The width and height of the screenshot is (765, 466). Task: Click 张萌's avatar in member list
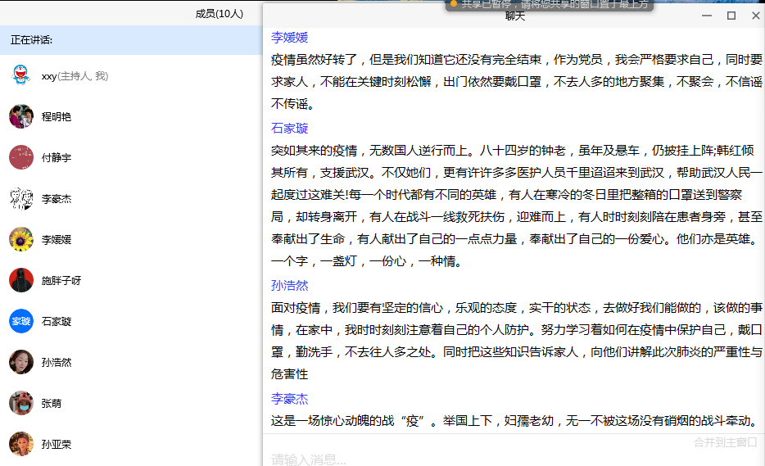pos(20,403)
